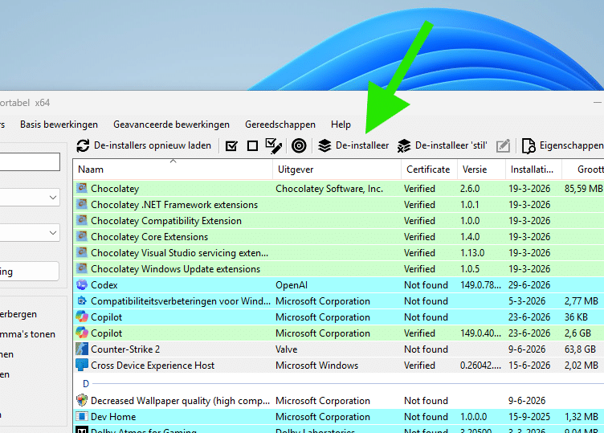The image size is (604, 433).
Task: Open the upper dropdown in left filter panel
Action: tap(29, 198)
